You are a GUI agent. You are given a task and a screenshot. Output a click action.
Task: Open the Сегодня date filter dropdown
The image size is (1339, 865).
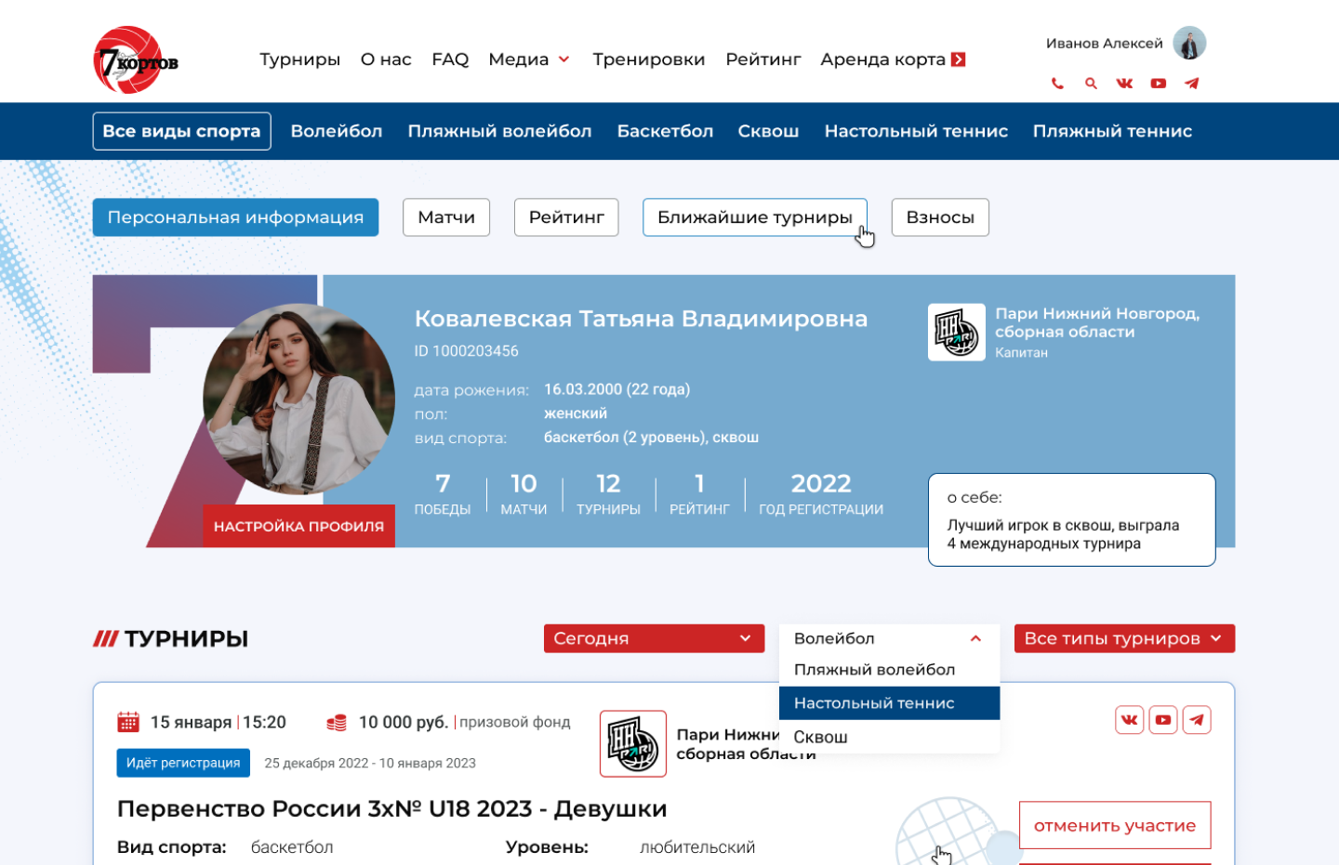(x=654, y=638)
